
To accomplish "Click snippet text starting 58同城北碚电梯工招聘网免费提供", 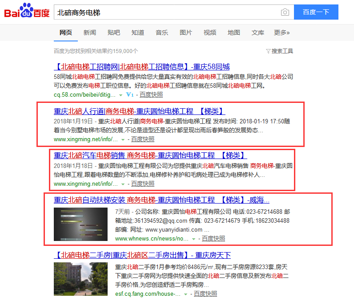I will pos(173,81).
